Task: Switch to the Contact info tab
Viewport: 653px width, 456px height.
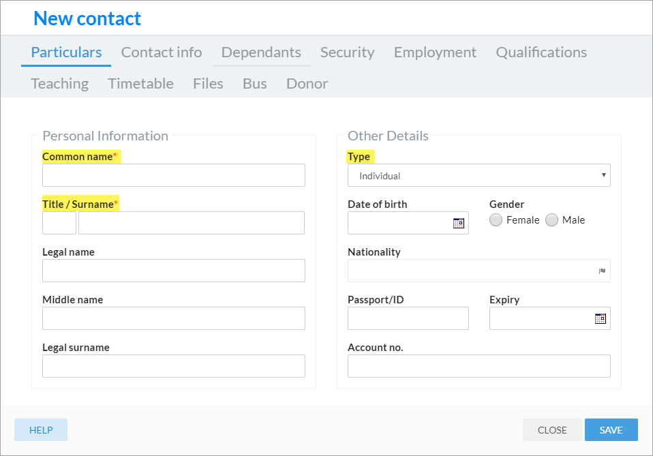Action: point(162,52)
